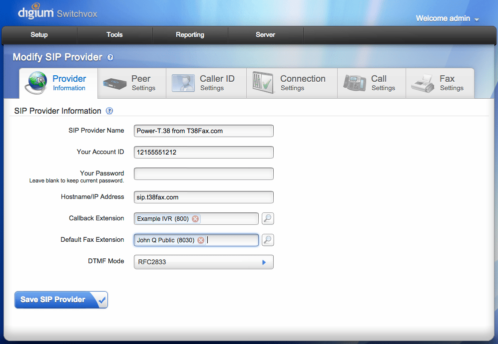
Task: Focus the Hostname/IP Address field
Action: point(204,197)
